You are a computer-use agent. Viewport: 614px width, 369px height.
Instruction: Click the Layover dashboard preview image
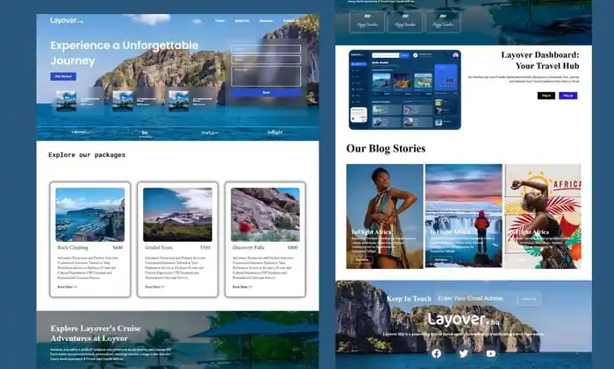(x=405, y=89)
